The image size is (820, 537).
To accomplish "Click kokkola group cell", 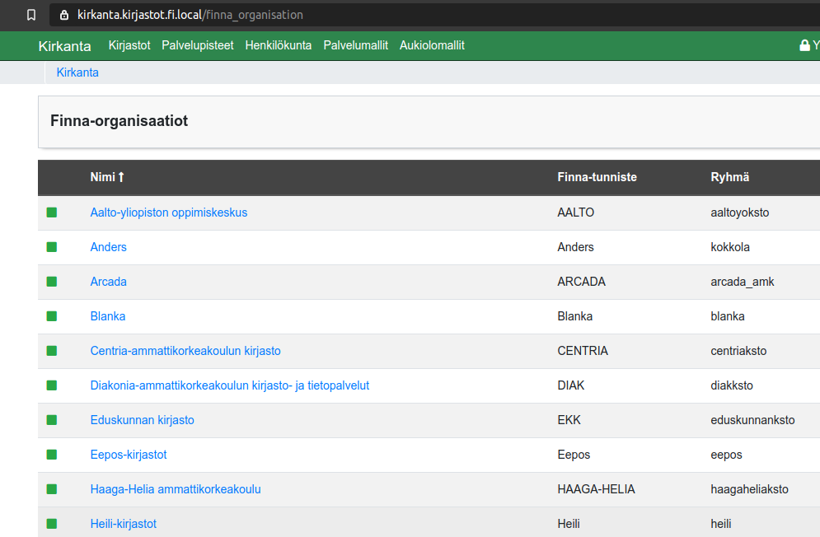I will pos(730,247).
